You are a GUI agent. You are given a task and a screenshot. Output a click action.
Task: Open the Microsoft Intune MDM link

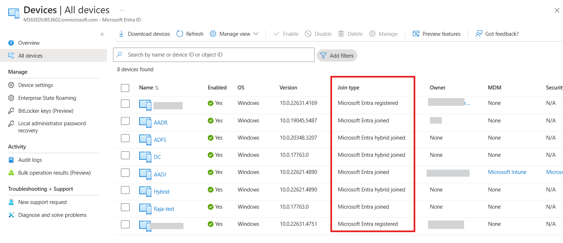pos(507,172)
